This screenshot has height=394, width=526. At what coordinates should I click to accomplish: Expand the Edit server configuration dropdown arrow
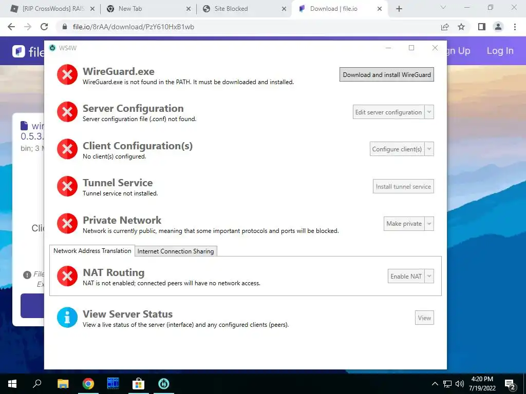point(429,112)
